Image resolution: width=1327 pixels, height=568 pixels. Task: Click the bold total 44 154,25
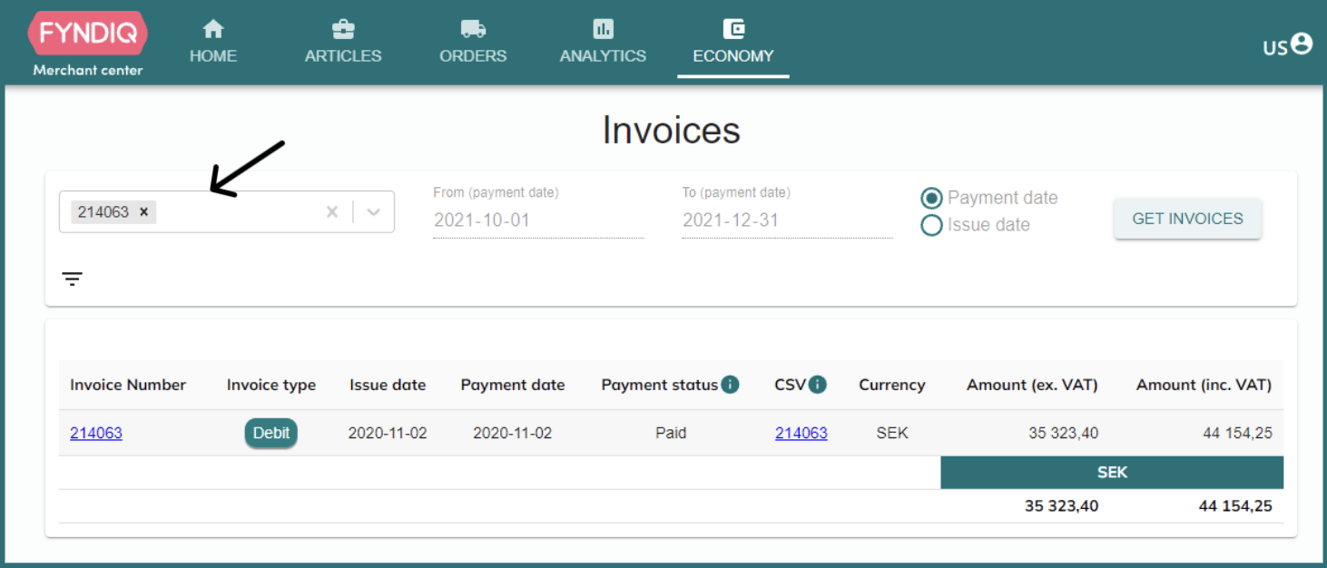click(1235, 506)
